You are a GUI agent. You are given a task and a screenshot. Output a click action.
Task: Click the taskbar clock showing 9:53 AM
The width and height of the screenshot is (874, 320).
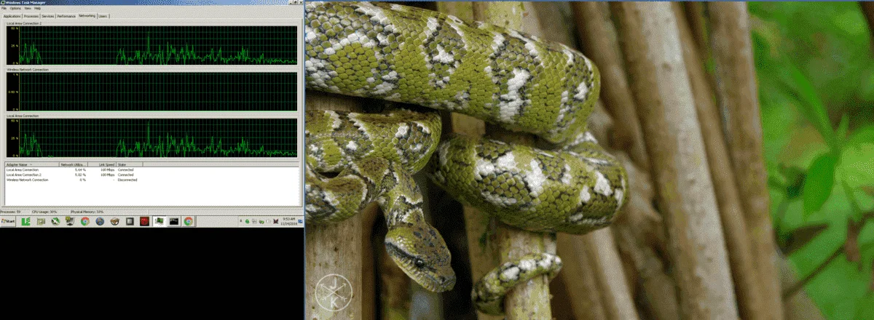288,221
